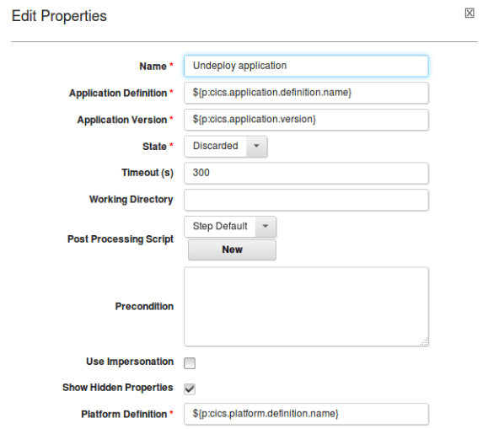This screenshot has height=429, width=483.
Task: Click the New post processing script button
Action: coord(233,249)
